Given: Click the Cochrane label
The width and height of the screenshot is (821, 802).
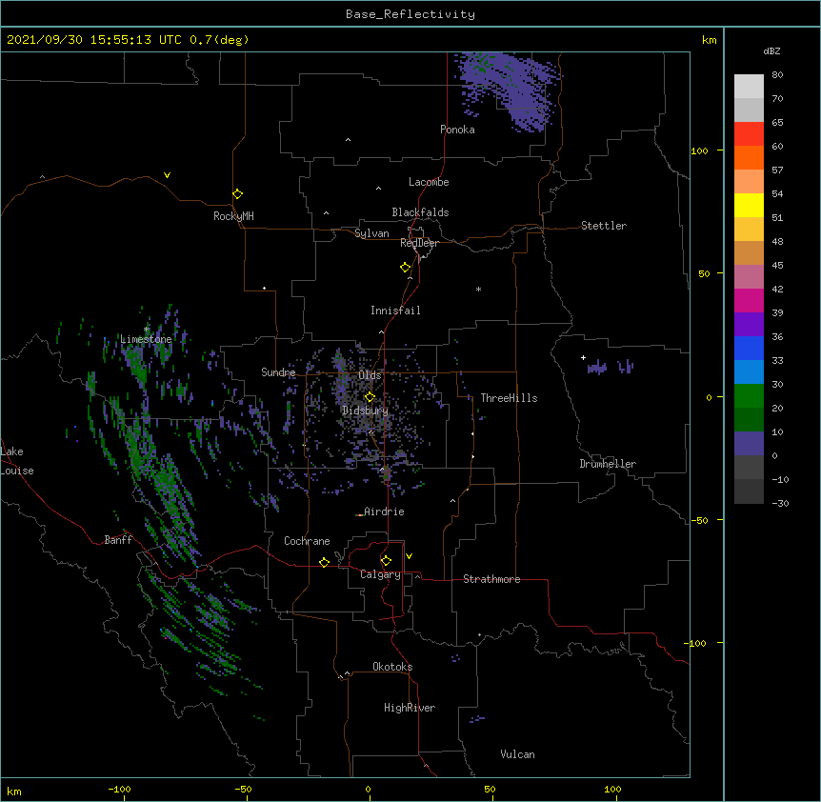Looking at the screenshot, I should coord(307,541).
